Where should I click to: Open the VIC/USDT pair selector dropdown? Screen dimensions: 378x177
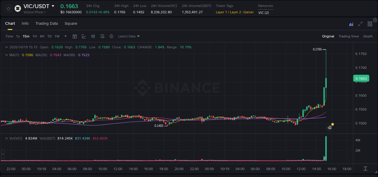point(53,6)
